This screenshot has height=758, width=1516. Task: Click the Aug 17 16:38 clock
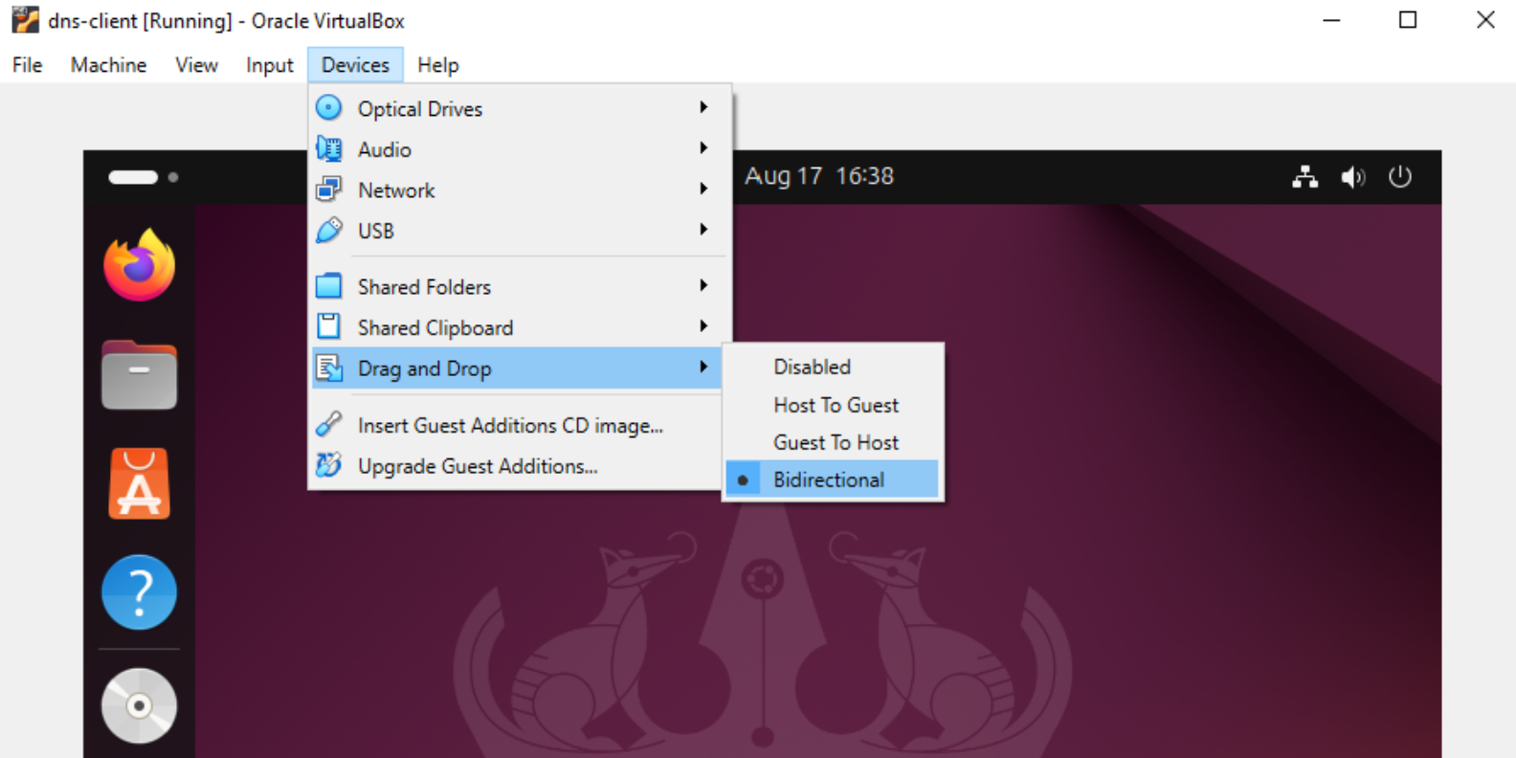tap(819, 176)
